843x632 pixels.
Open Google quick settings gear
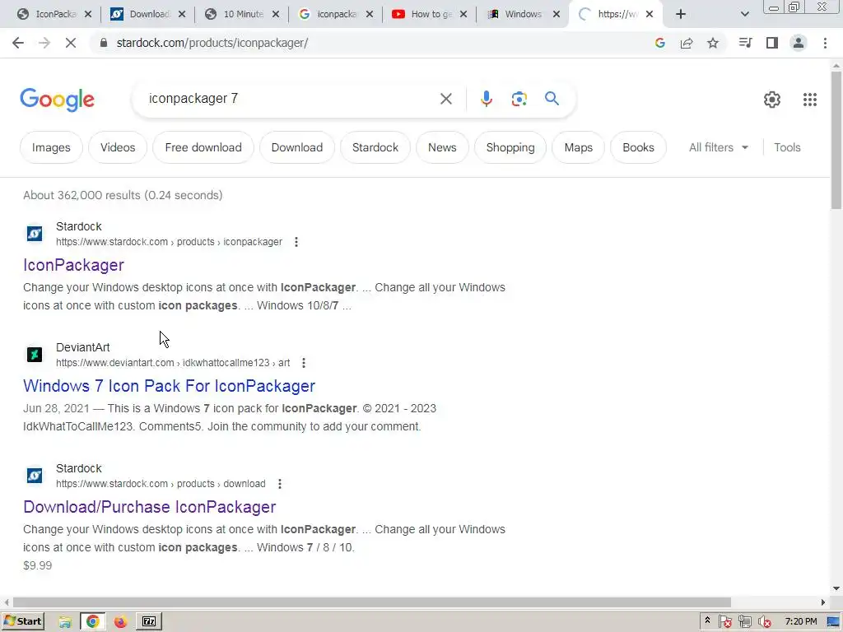click(772, 100)
